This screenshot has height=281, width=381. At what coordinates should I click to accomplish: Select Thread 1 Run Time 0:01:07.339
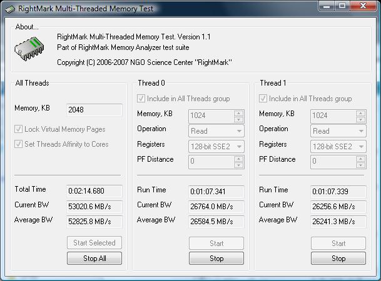click(x=338, y=192)
